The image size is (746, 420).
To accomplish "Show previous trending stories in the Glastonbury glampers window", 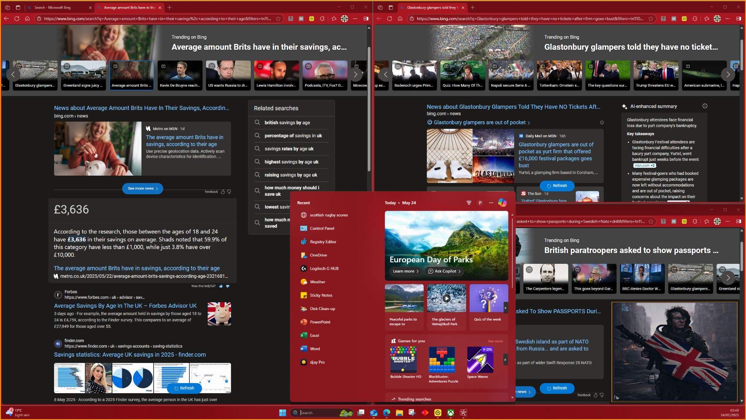I will 386,75.
